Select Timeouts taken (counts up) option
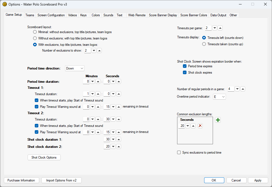Image resolution: width=272 pixels, height=187 pixels. 204,44
